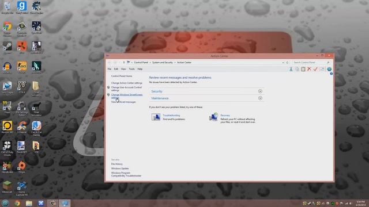This screenshot has height=207, width=369.
Task: Open File Explorer from the taskbar
Action: [x=29, y=203]
